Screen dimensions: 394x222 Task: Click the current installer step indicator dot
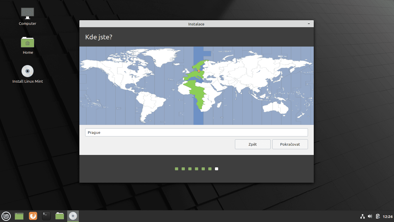click(x=216, y=169)
